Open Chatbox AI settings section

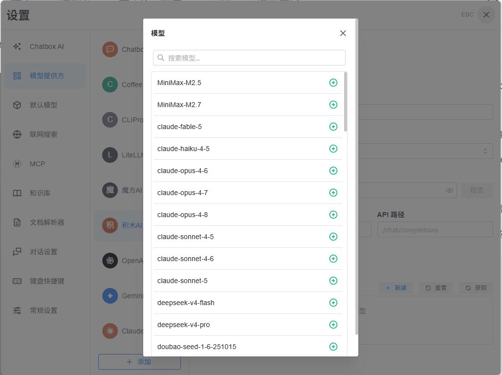(x=45, y=47)
